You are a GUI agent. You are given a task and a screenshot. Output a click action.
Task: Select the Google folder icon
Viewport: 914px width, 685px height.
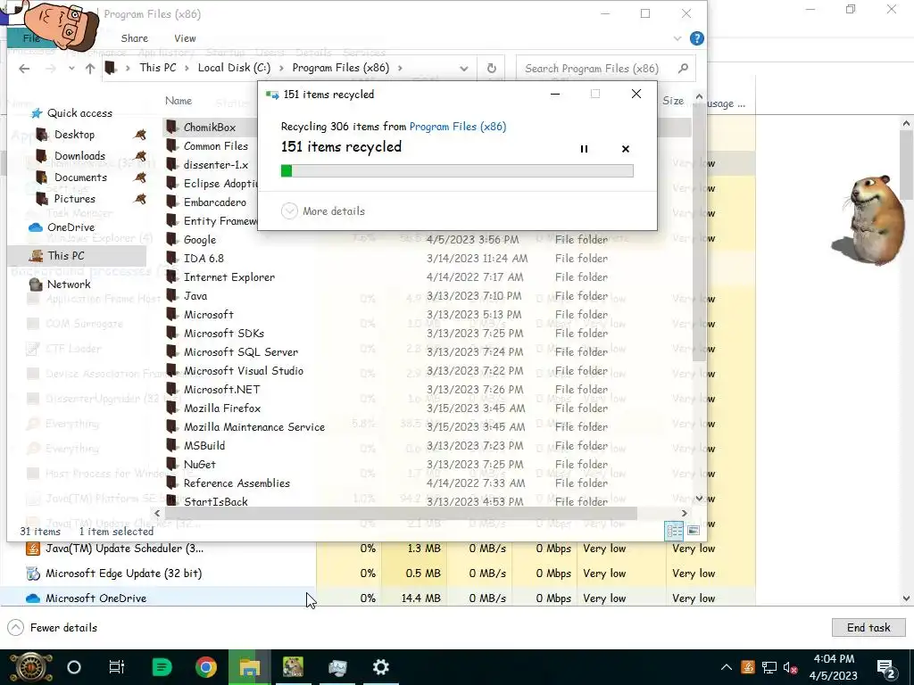(172, 239)
